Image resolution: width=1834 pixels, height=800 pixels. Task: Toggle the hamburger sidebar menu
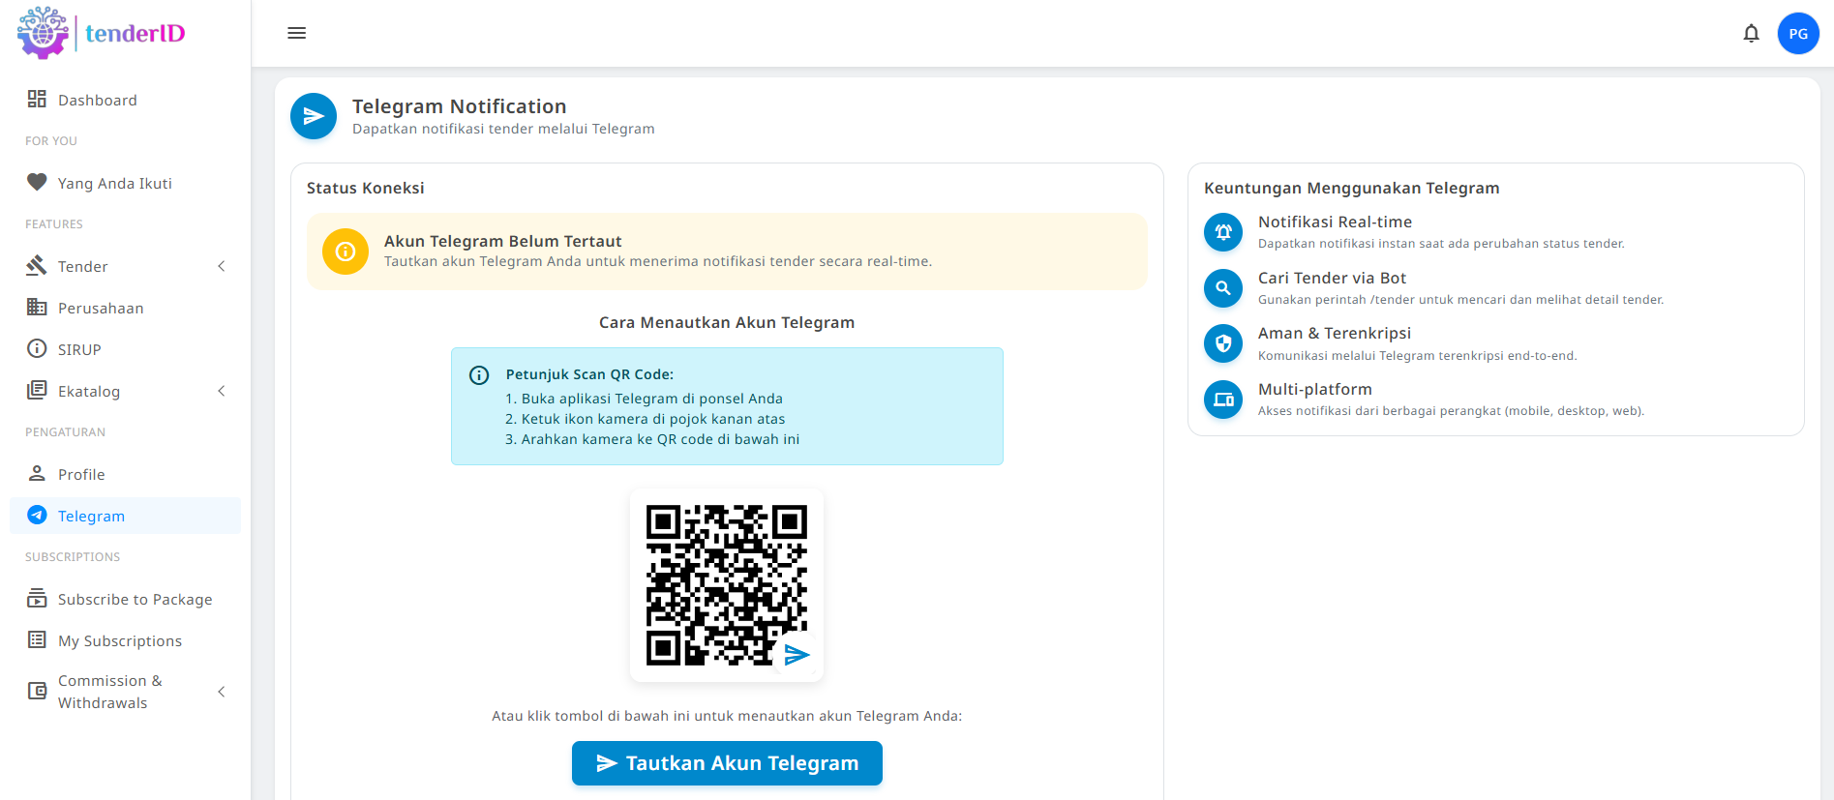297,33
